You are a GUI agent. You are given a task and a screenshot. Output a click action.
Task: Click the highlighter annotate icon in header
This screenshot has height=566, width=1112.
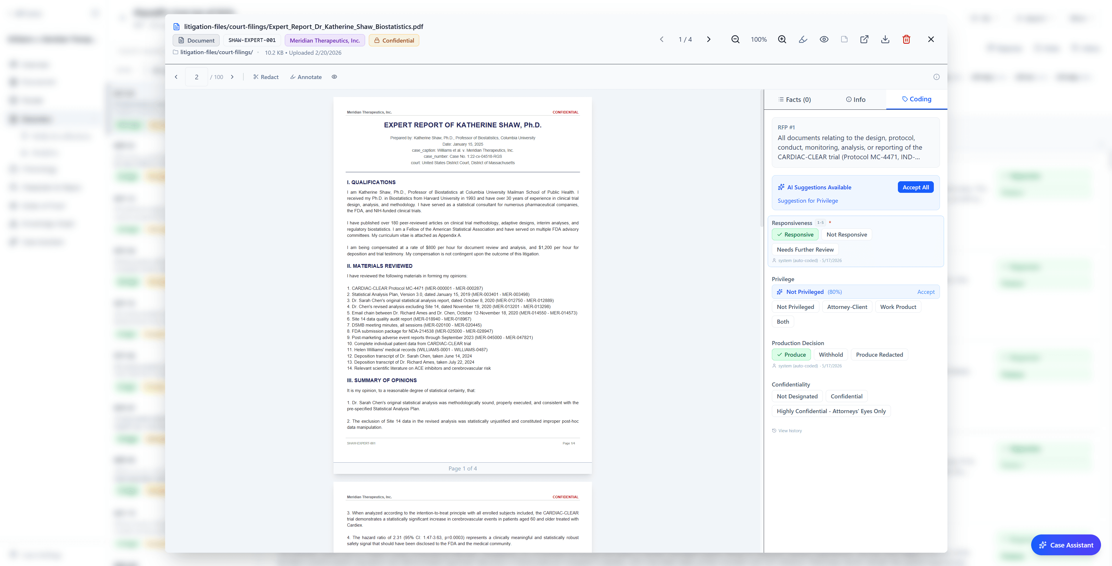tap(803, 39)
